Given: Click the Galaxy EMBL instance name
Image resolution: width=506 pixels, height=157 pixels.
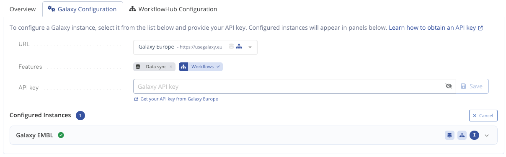Looking at the screenshot, I should (x=34, y=135).
